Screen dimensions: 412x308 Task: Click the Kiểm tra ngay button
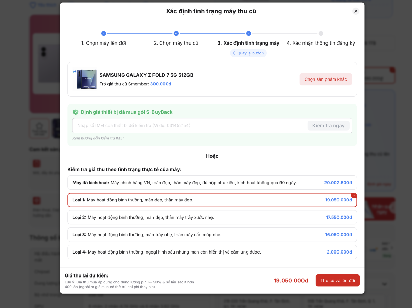tap(328, 126)
